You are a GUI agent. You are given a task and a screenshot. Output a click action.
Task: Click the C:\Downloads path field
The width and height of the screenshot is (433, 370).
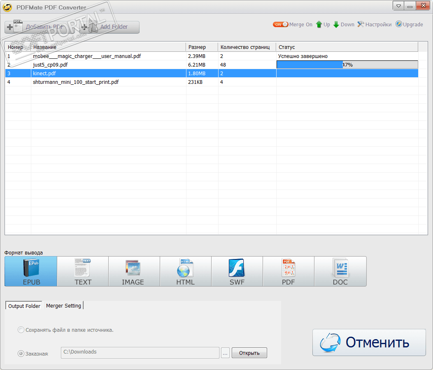(x=140, y=353)
